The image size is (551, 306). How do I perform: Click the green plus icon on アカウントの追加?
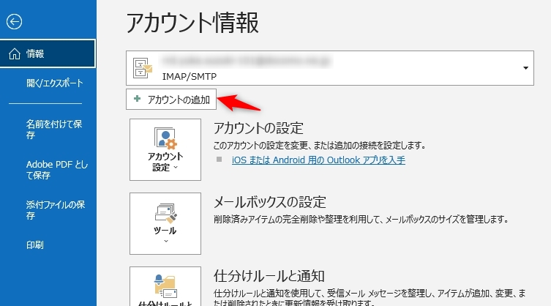tap(136, 99)
